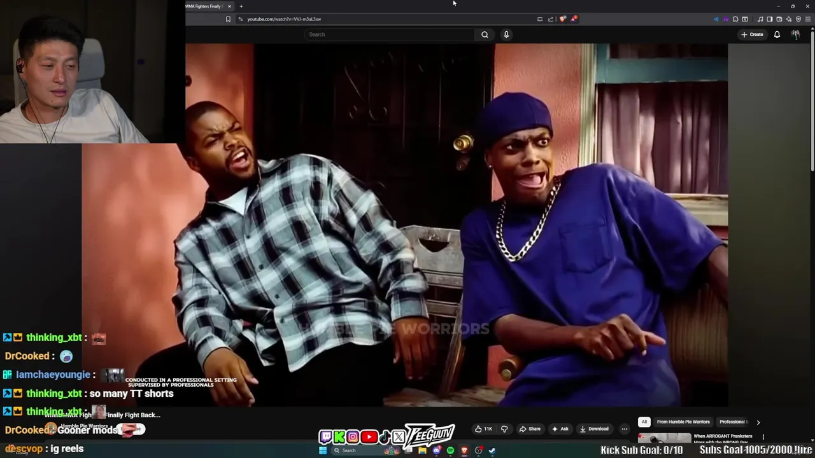Viewport: 815px width, 458px height.
Task: Click the Download button under the video
Action: coord(594,429)
